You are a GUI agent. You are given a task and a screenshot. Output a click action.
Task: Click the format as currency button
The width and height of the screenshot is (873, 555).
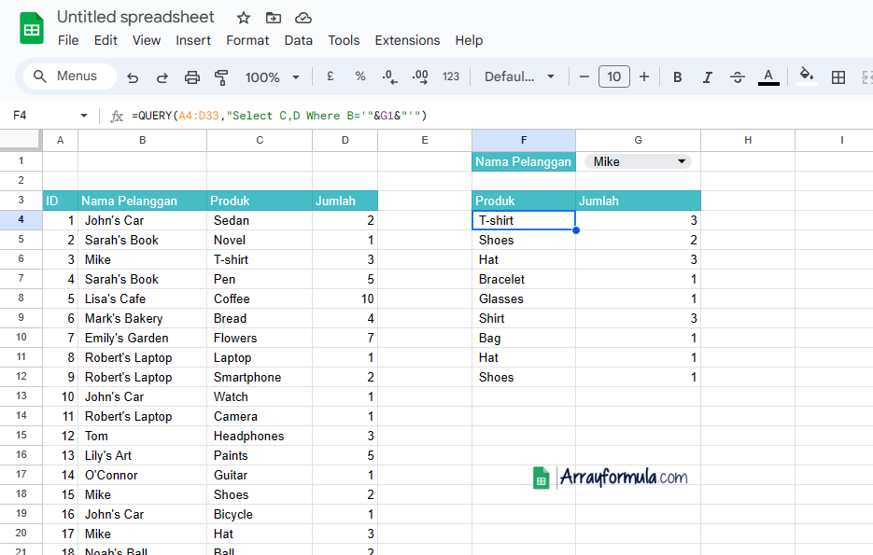330,77
